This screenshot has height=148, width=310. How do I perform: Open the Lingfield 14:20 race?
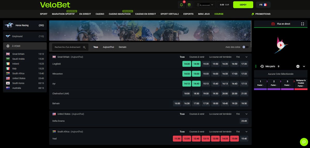[x=187, y=64]
